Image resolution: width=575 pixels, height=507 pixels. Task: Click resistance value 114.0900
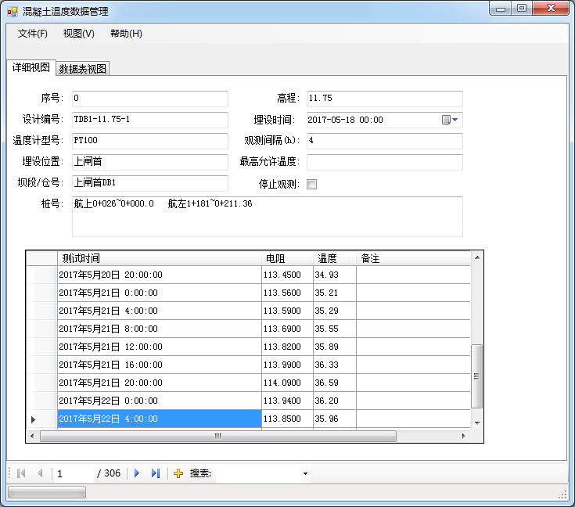(288, 383)
